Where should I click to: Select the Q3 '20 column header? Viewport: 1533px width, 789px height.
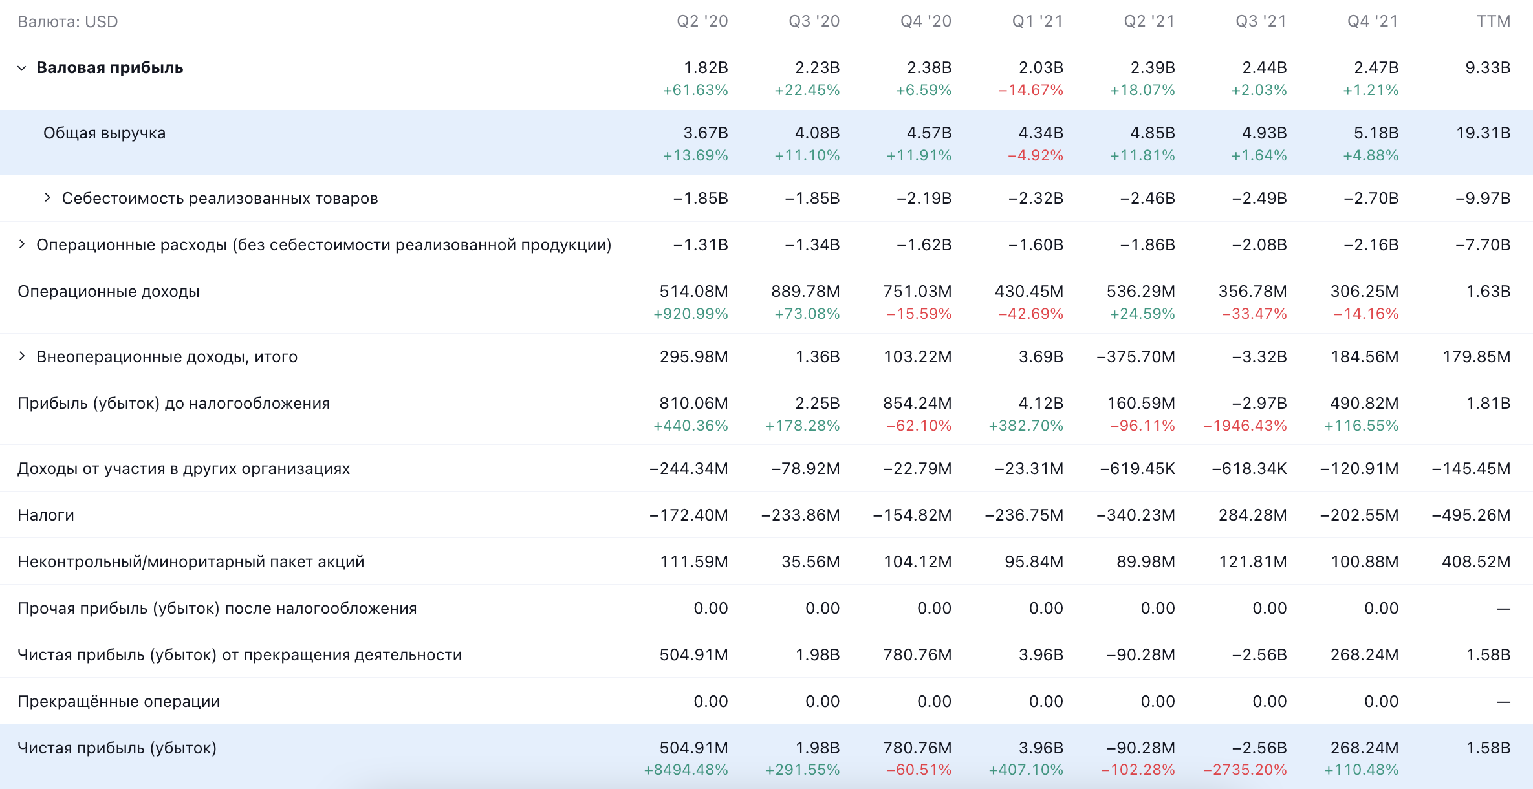pyautogui.click(x=814, y=21)
